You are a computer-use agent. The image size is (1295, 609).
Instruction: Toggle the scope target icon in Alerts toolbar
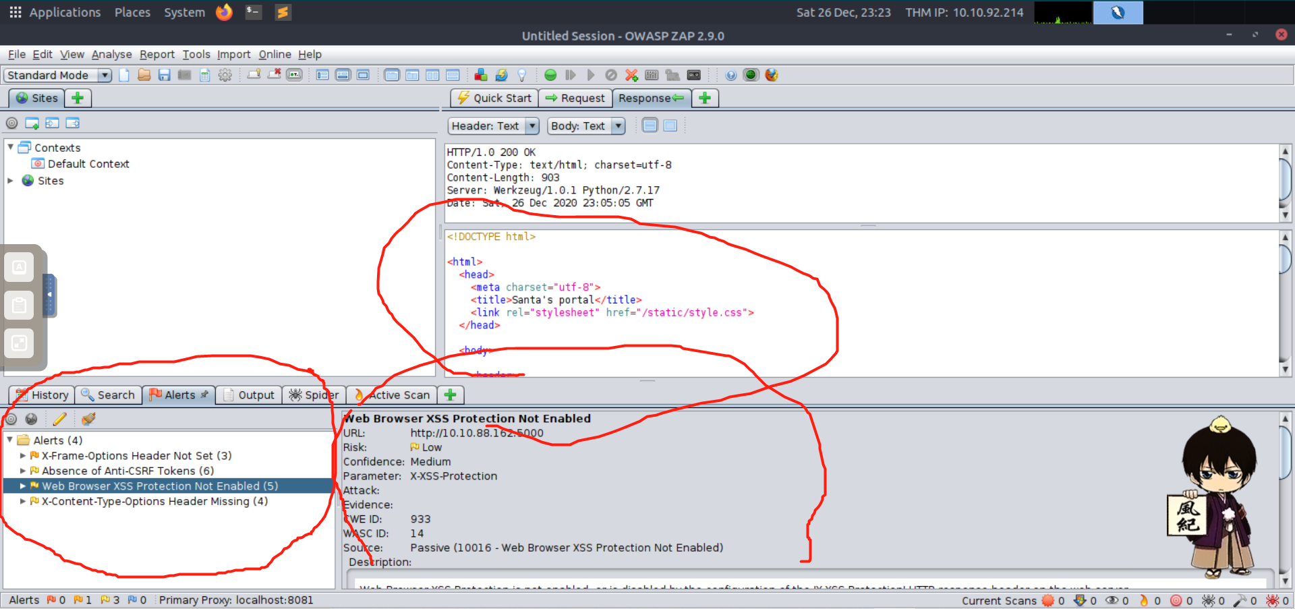(11, 419)
